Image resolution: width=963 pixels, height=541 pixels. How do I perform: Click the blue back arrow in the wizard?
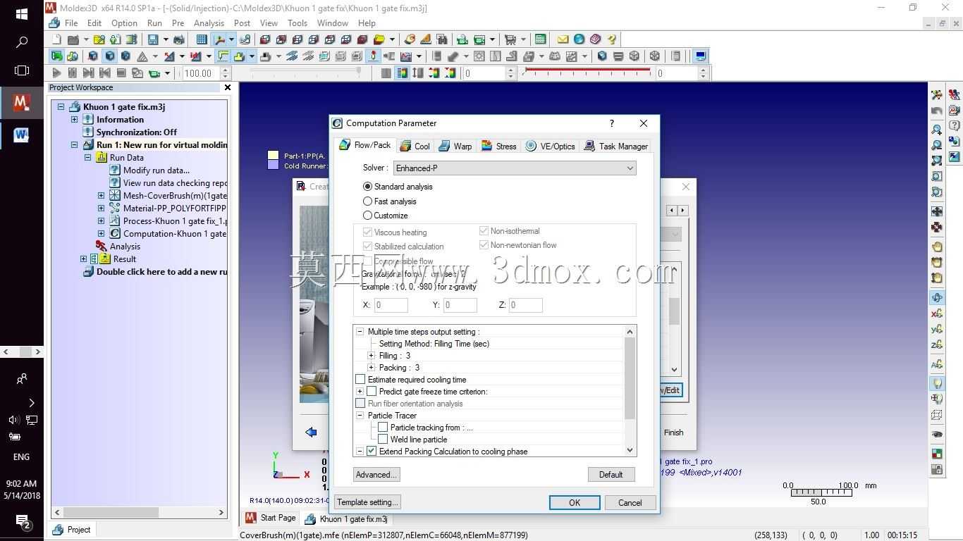311,432
